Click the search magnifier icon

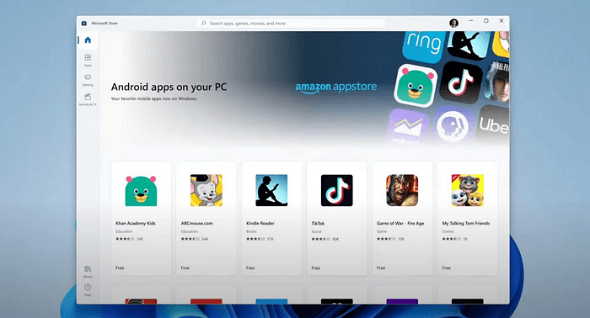204,24
